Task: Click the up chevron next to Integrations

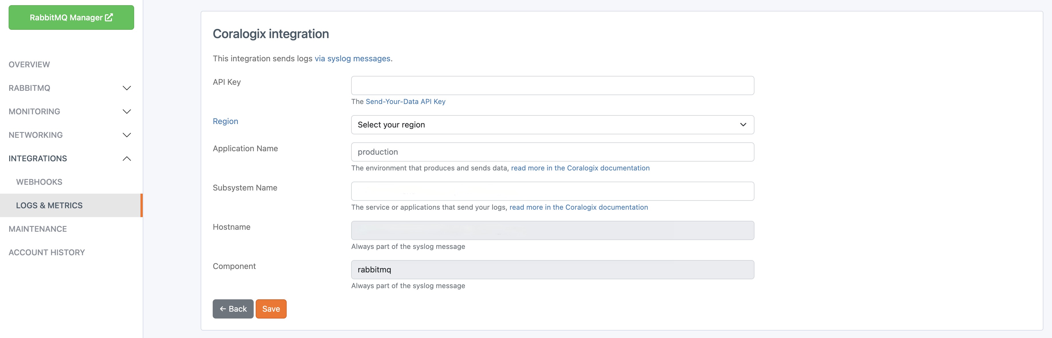Action: click(x=127, y=158)
